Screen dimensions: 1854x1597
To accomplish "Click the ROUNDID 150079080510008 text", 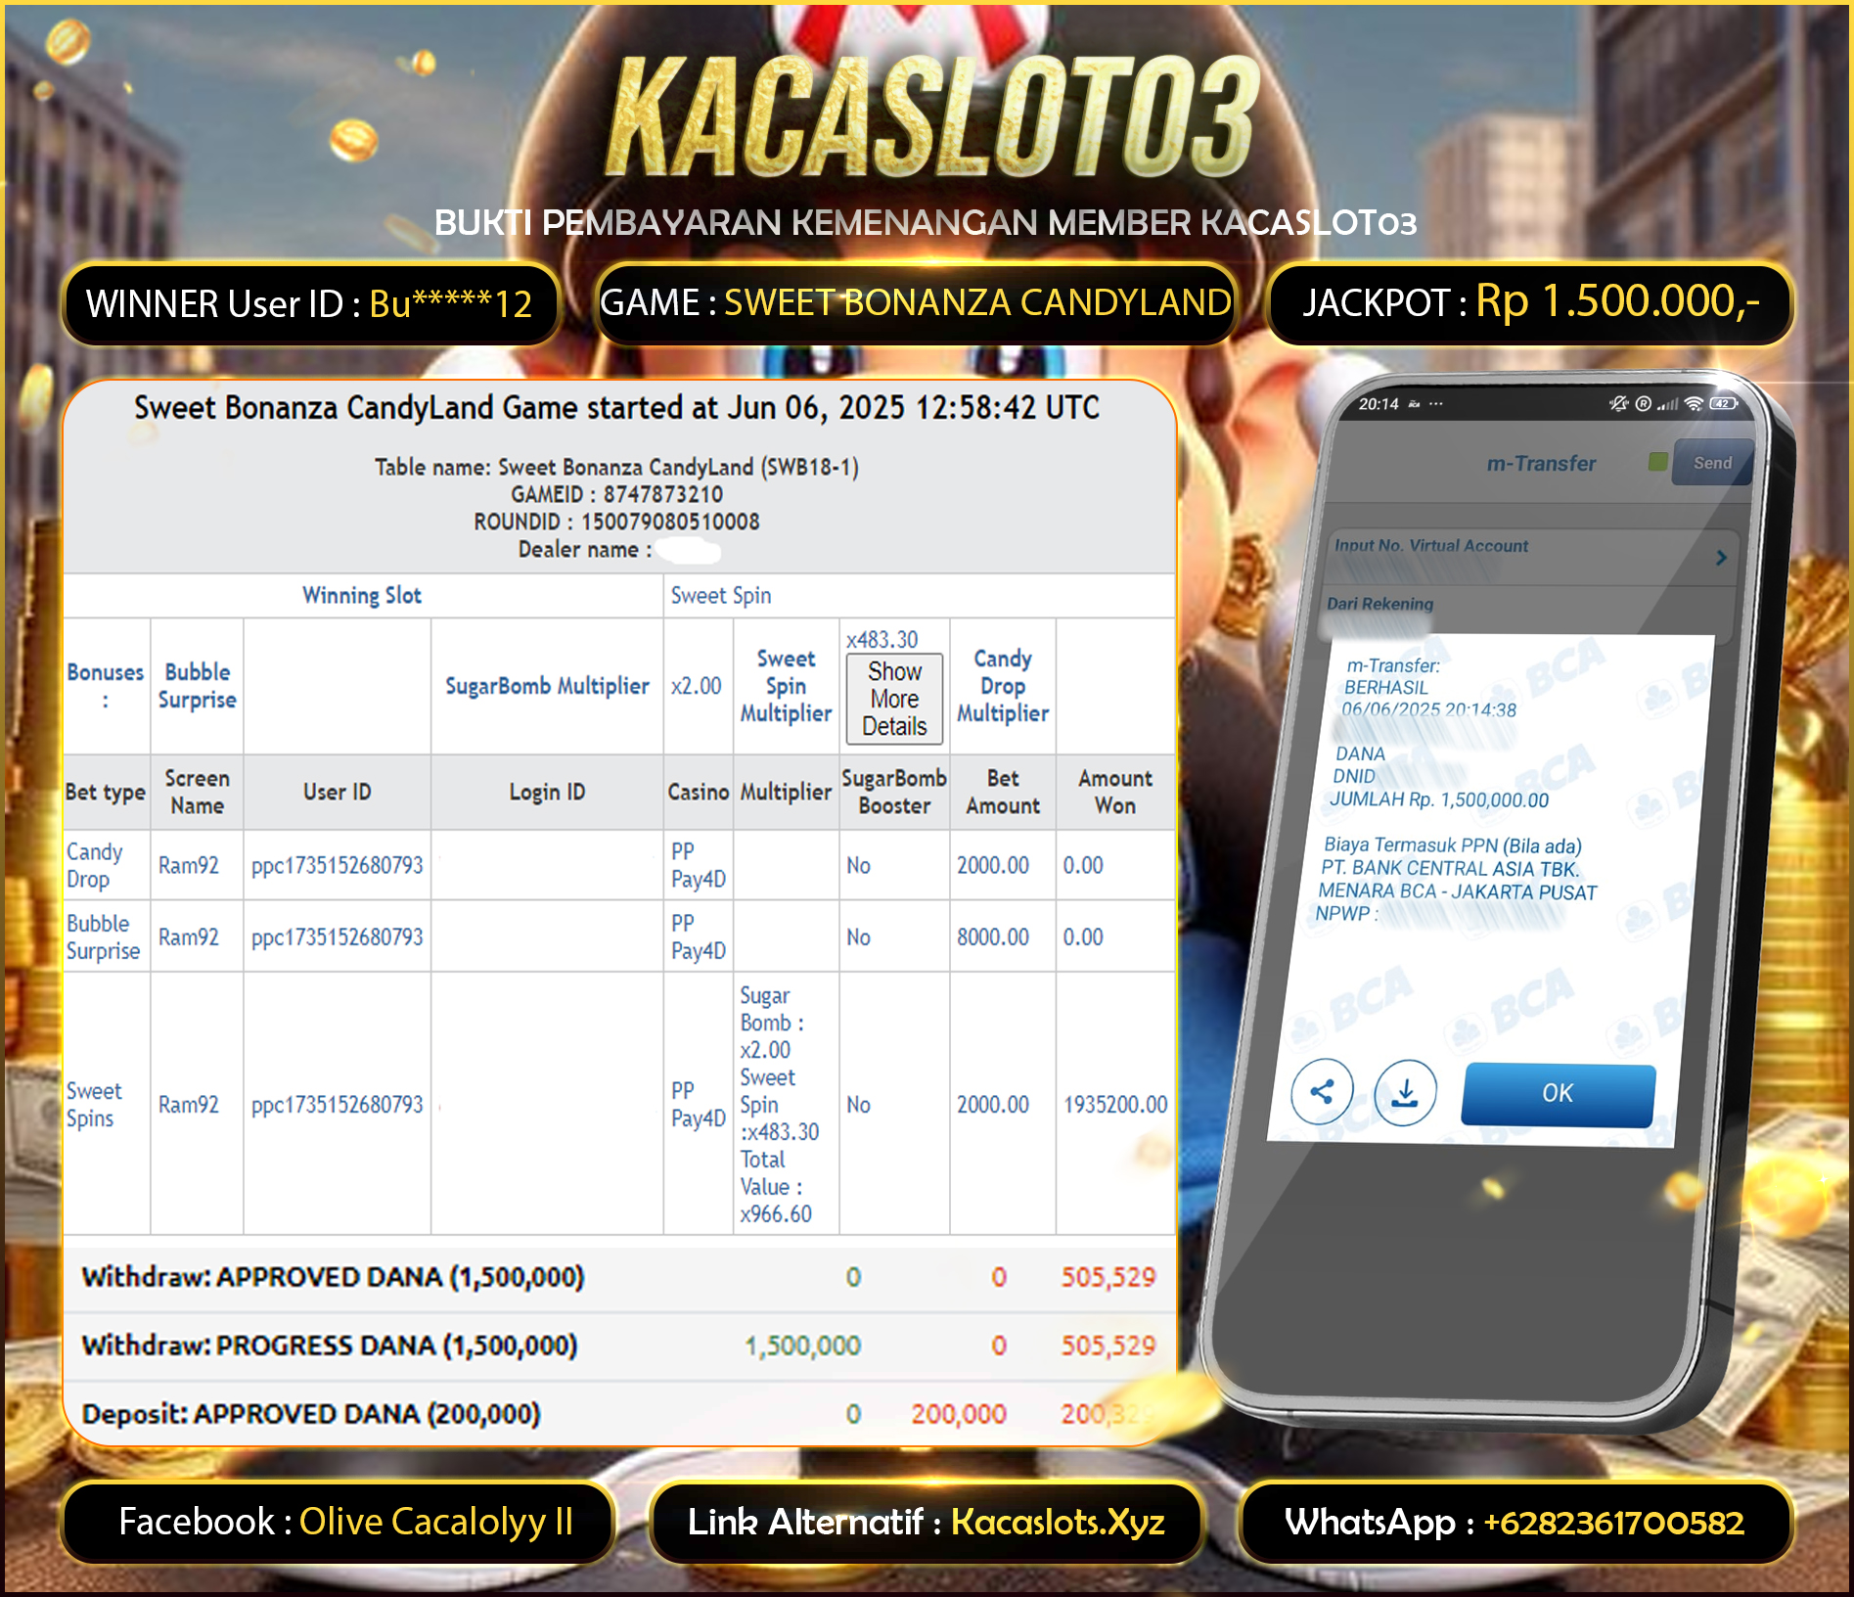I will [x=616, y=522].
